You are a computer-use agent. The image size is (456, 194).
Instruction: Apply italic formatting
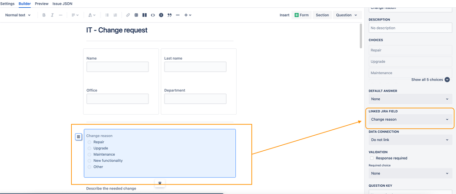[x=53, y=15]
